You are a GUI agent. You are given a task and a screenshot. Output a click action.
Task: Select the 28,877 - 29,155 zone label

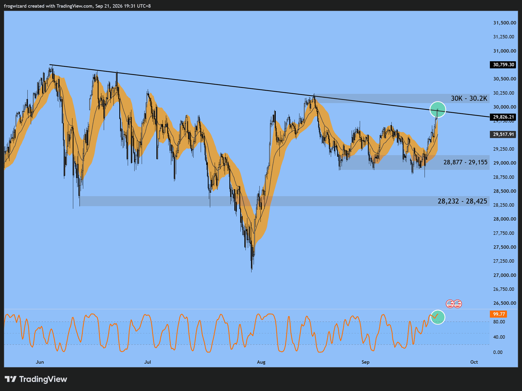pos(465,162)
